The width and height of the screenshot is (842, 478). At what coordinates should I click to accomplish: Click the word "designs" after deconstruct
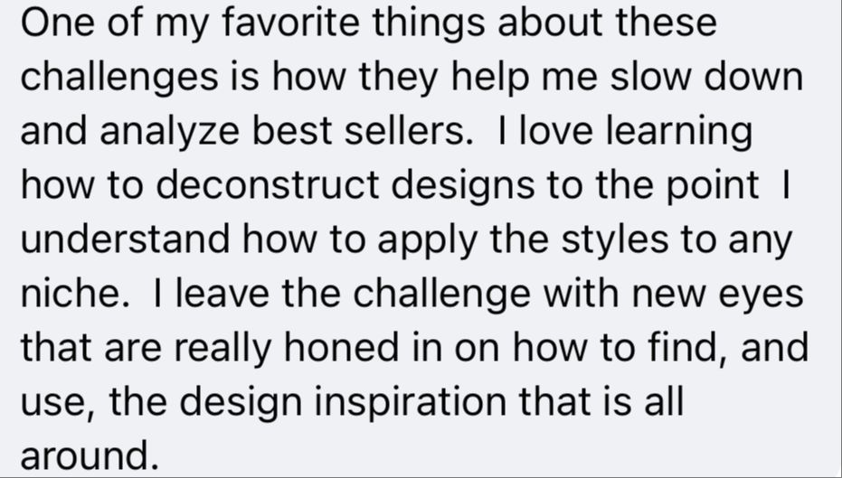click(463, 184)
